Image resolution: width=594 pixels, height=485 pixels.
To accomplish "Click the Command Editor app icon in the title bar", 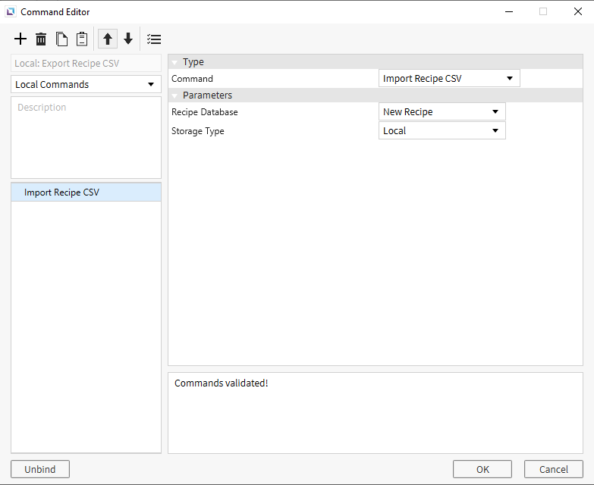I will tap(11, 11).
